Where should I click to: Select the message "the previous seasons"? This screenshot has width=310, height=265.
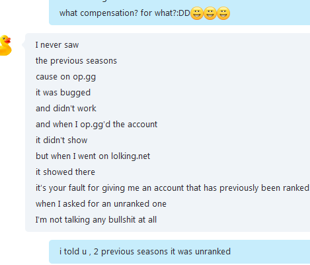pyautogui.click(x=76, y=61)
